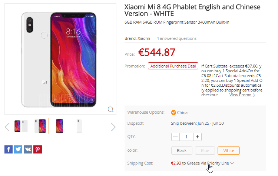
Task: Choose White color option
Action: [229, 151]
